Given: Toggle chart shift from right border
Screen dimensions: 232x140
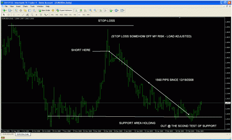Looking at the screenshot, I should [x=105, y=10].
